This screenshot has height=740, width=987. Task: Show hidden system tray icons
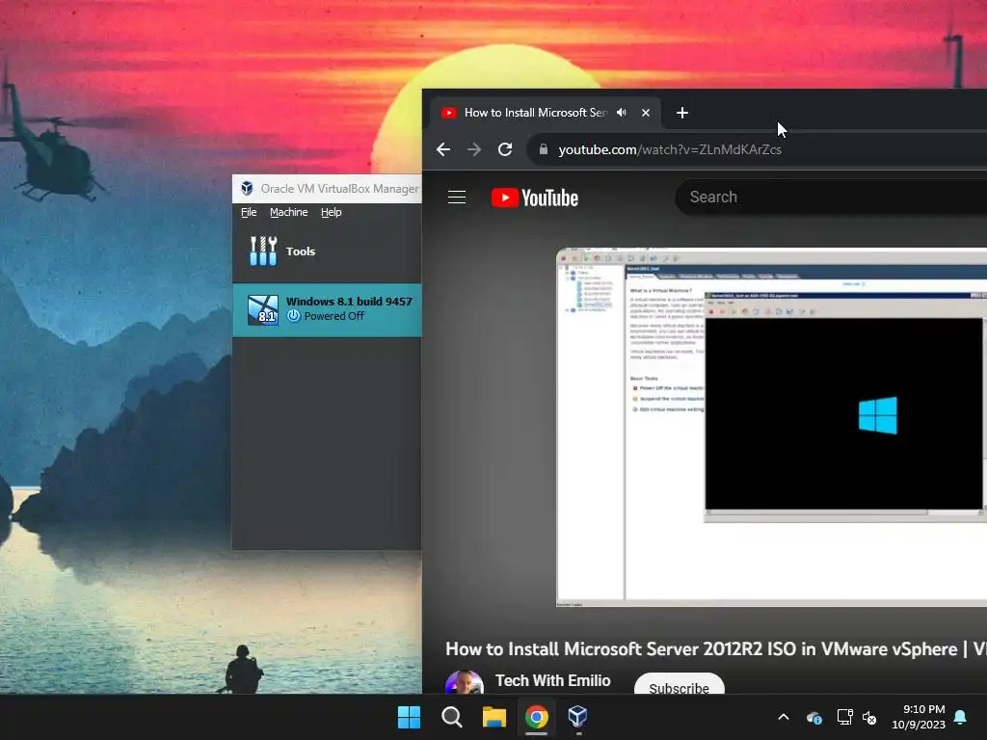(x=784, y=717)
